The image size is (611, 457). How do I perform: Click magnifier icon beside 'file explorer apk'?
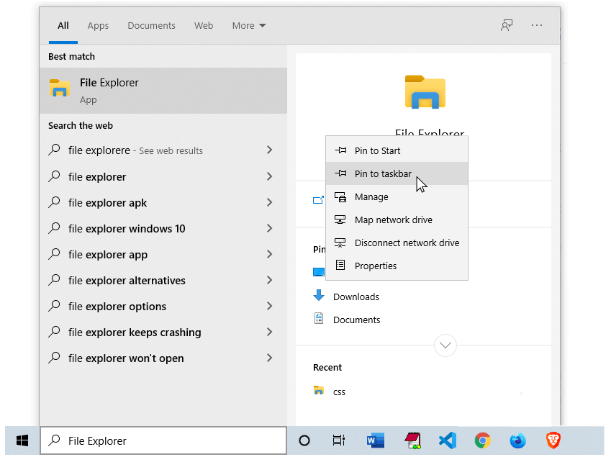[x=55, y=202]
